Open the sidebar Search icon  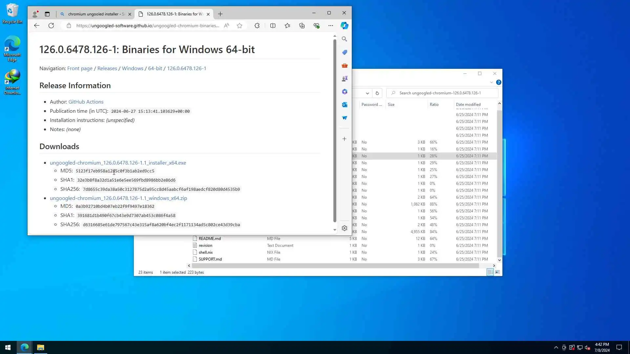[344, 39]
